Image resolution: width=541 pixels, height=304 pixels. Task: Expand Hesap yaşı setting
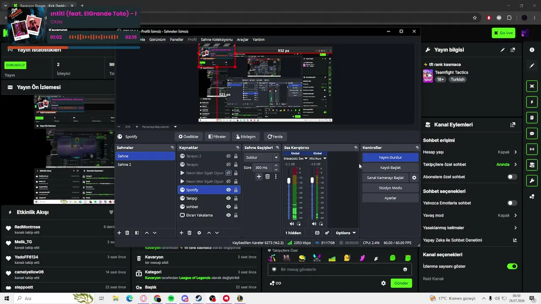[515, 152]
